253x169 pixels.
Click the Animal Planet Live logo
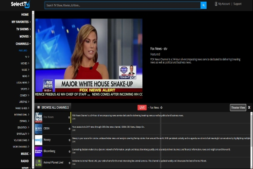tap(39, 163)
